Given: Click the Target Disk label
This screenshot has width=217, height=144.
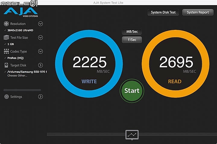Looking at the screenshot, I should point(18,65).
